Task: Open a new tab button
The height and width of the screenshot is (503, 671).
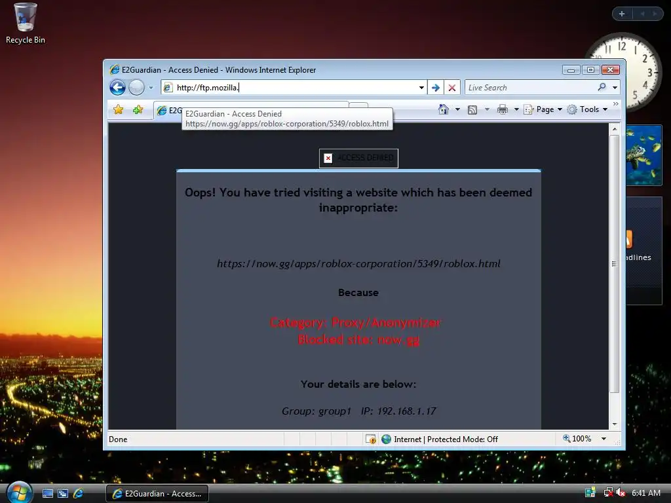Action: click(358, 105)
